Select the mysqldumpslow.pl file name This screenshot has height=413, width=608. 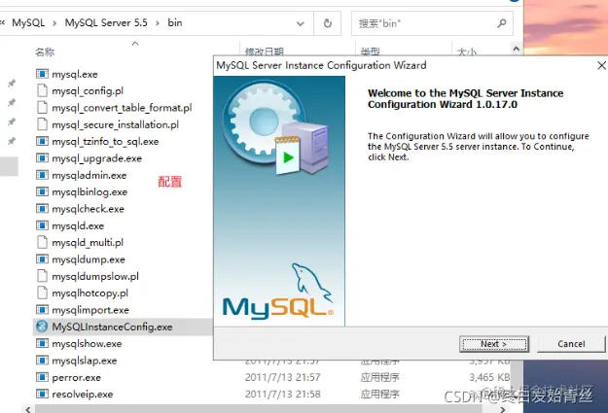tap(95, 276)
